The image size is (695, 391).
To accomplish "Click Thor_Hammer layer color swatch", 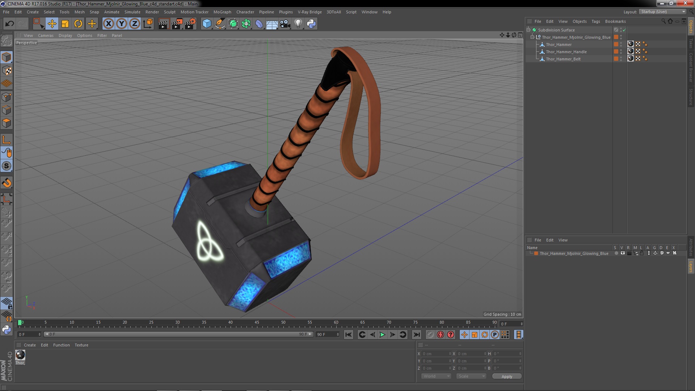I will (x=616, y=44).
